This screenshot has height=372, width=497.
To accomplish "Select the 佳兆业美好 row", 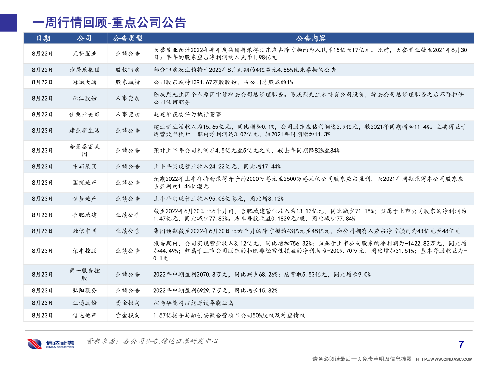I will click(85, 114).
